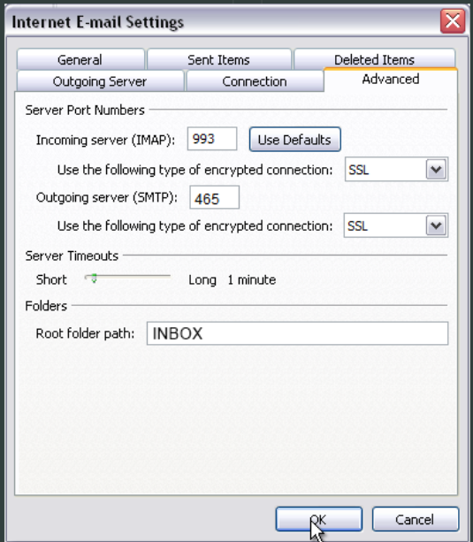Viewport: 473px width, 542px height.
Task: Click the Advanced tab
Action: pyautogui.click(x=391, y=80)
